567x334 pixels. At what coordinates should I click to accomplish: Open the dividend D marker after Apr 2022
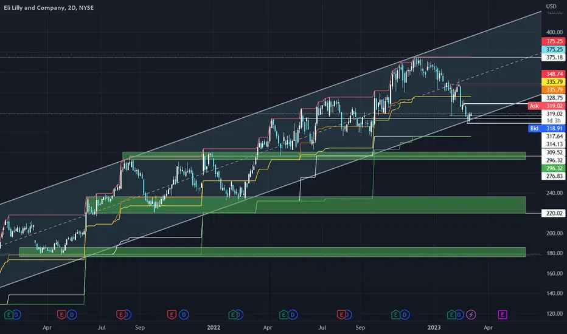click(293, 315)
